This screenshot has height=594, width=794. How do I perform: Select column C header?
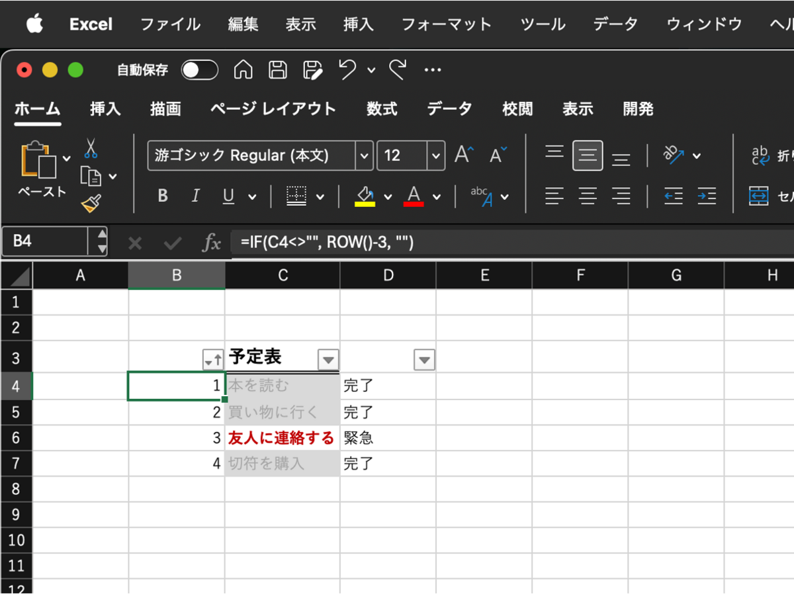click(283, 276)
